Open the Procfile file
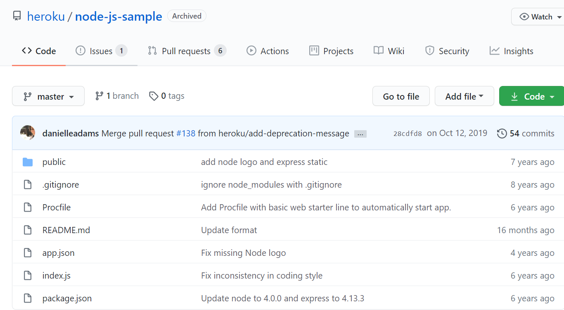564x310 pixels. pyautogui.click(x=57, y=207)
